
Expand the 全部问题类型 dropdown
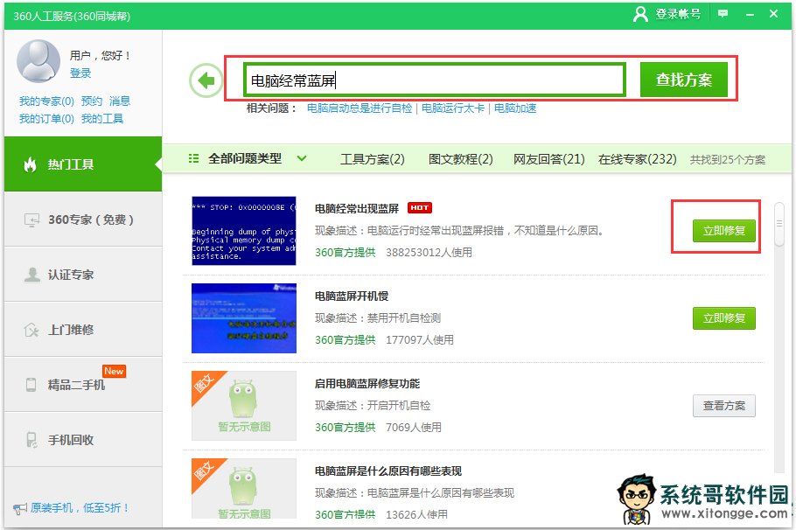click(x=248, y=159)
